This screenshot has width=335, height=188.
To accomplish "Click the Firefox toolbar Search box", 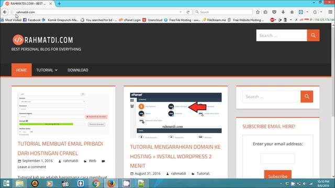I will [224, 12].
